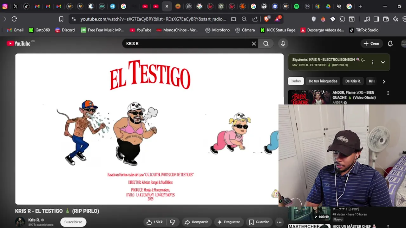Open a new browser tab

point(360,6)
